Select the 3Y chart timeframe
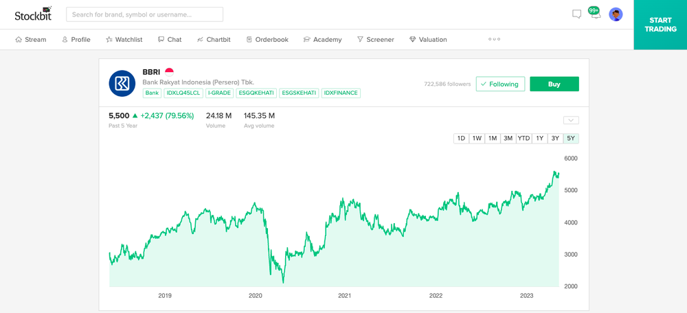The width and height of the screenshot is (687, 313). [555, 139]
